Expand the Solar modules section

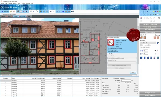[150, 32]
